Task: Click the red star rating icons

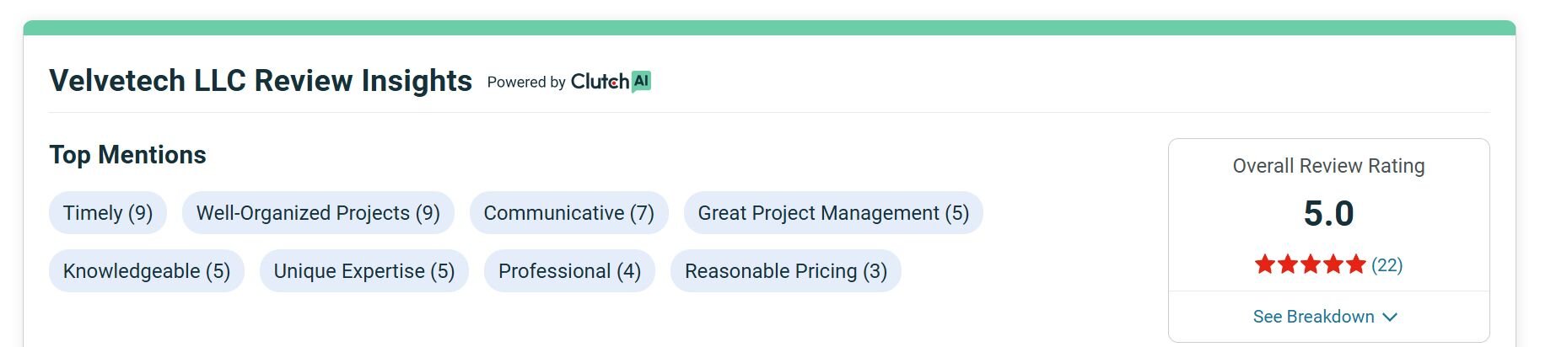Action: (x=1310, y=264)
